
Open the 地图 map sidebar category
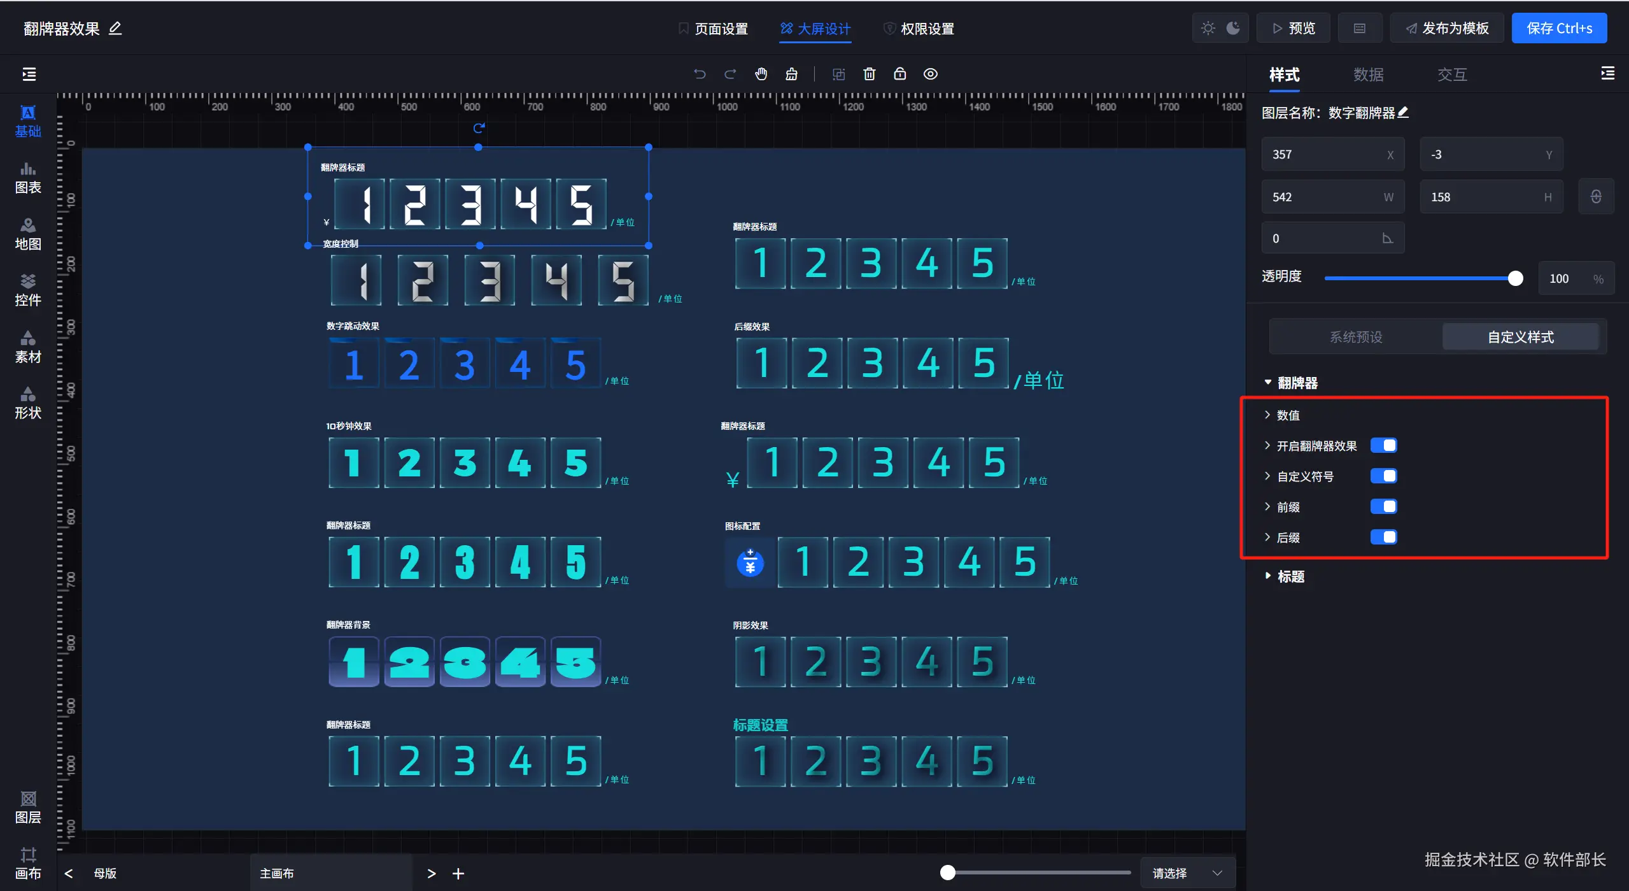(28, 234)
